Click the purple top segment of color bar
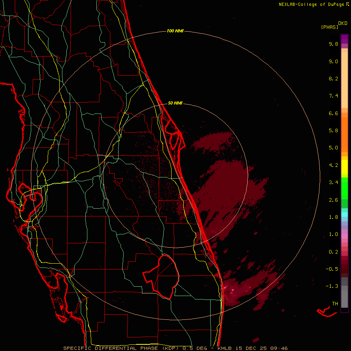Screen dimensions: 351x351 344,39
